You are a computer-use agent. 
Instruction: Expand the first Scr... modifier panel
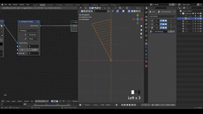coord(150,21)
